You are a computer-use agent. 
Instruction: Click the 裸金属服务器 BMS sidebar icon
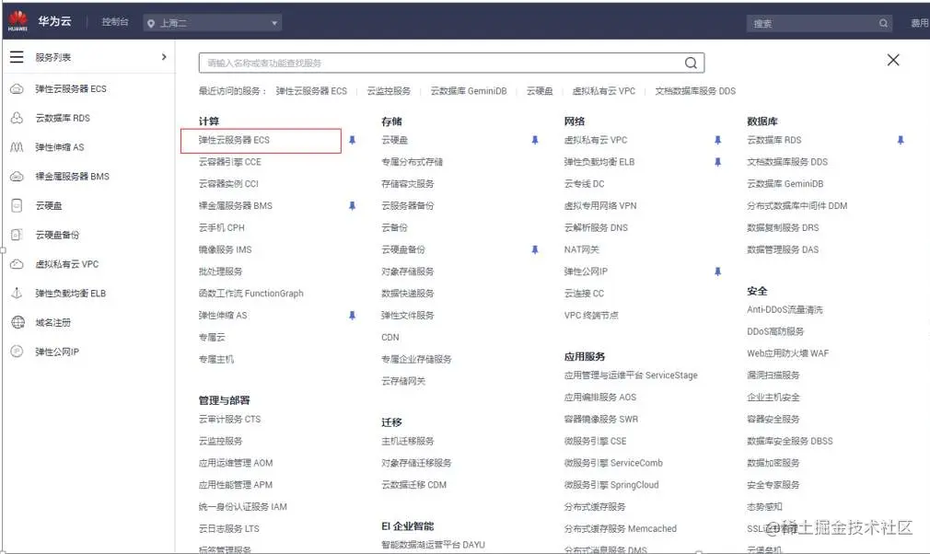[x=17, y=176]
